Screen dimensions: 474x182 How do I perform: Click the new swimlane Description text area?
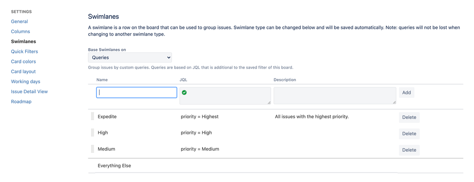pyautogui.click(x=335, y=96)
